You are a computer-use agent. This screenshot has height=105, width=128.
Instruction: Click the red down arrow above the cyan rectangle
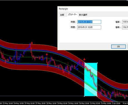tap(84, 59)
